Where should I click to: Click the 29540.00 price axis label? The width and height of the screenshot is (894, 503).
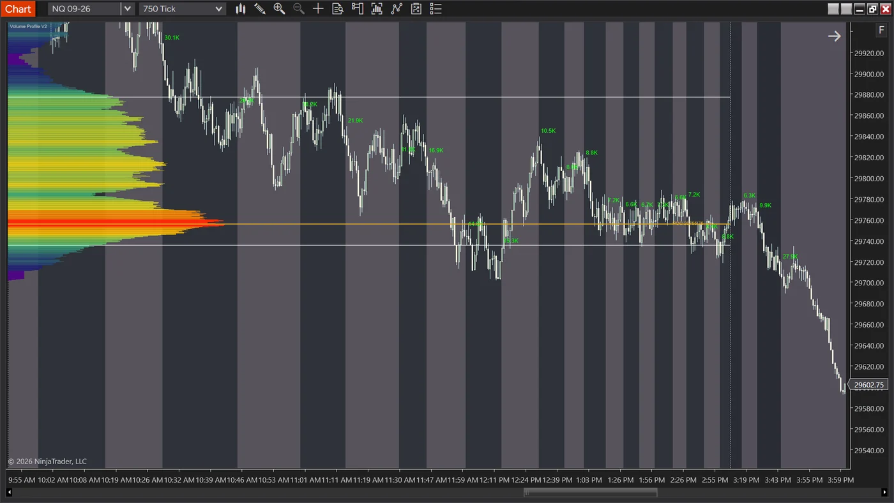tap(869, 450)
